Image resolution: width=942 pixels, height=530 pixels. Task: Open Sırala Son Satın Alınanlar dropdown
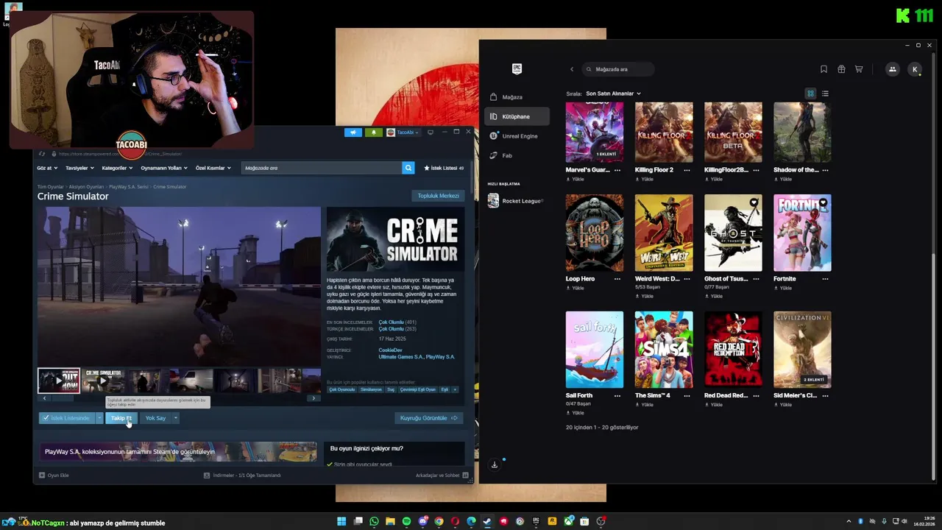(613, 93)
